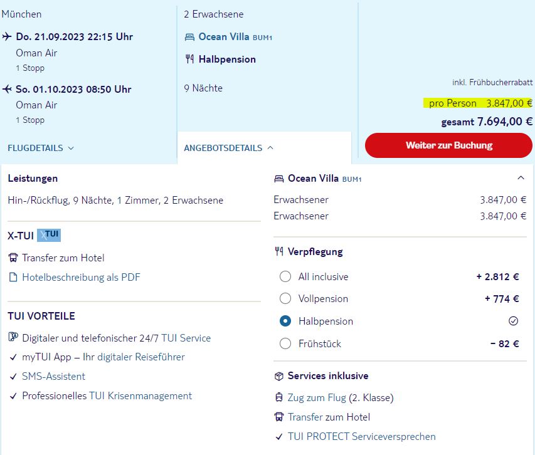Click the '+ 774 €' Vollpension surcharge
This screenshot has height=455, width=535.
pyautogui.click(x=502, y=299)
